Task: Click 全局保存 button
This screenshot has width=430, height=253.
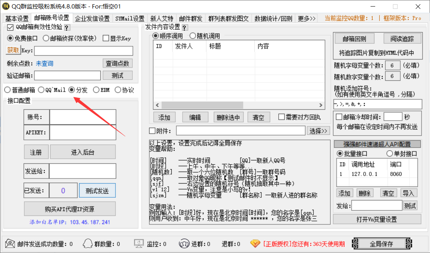Action: pos(381,243)
